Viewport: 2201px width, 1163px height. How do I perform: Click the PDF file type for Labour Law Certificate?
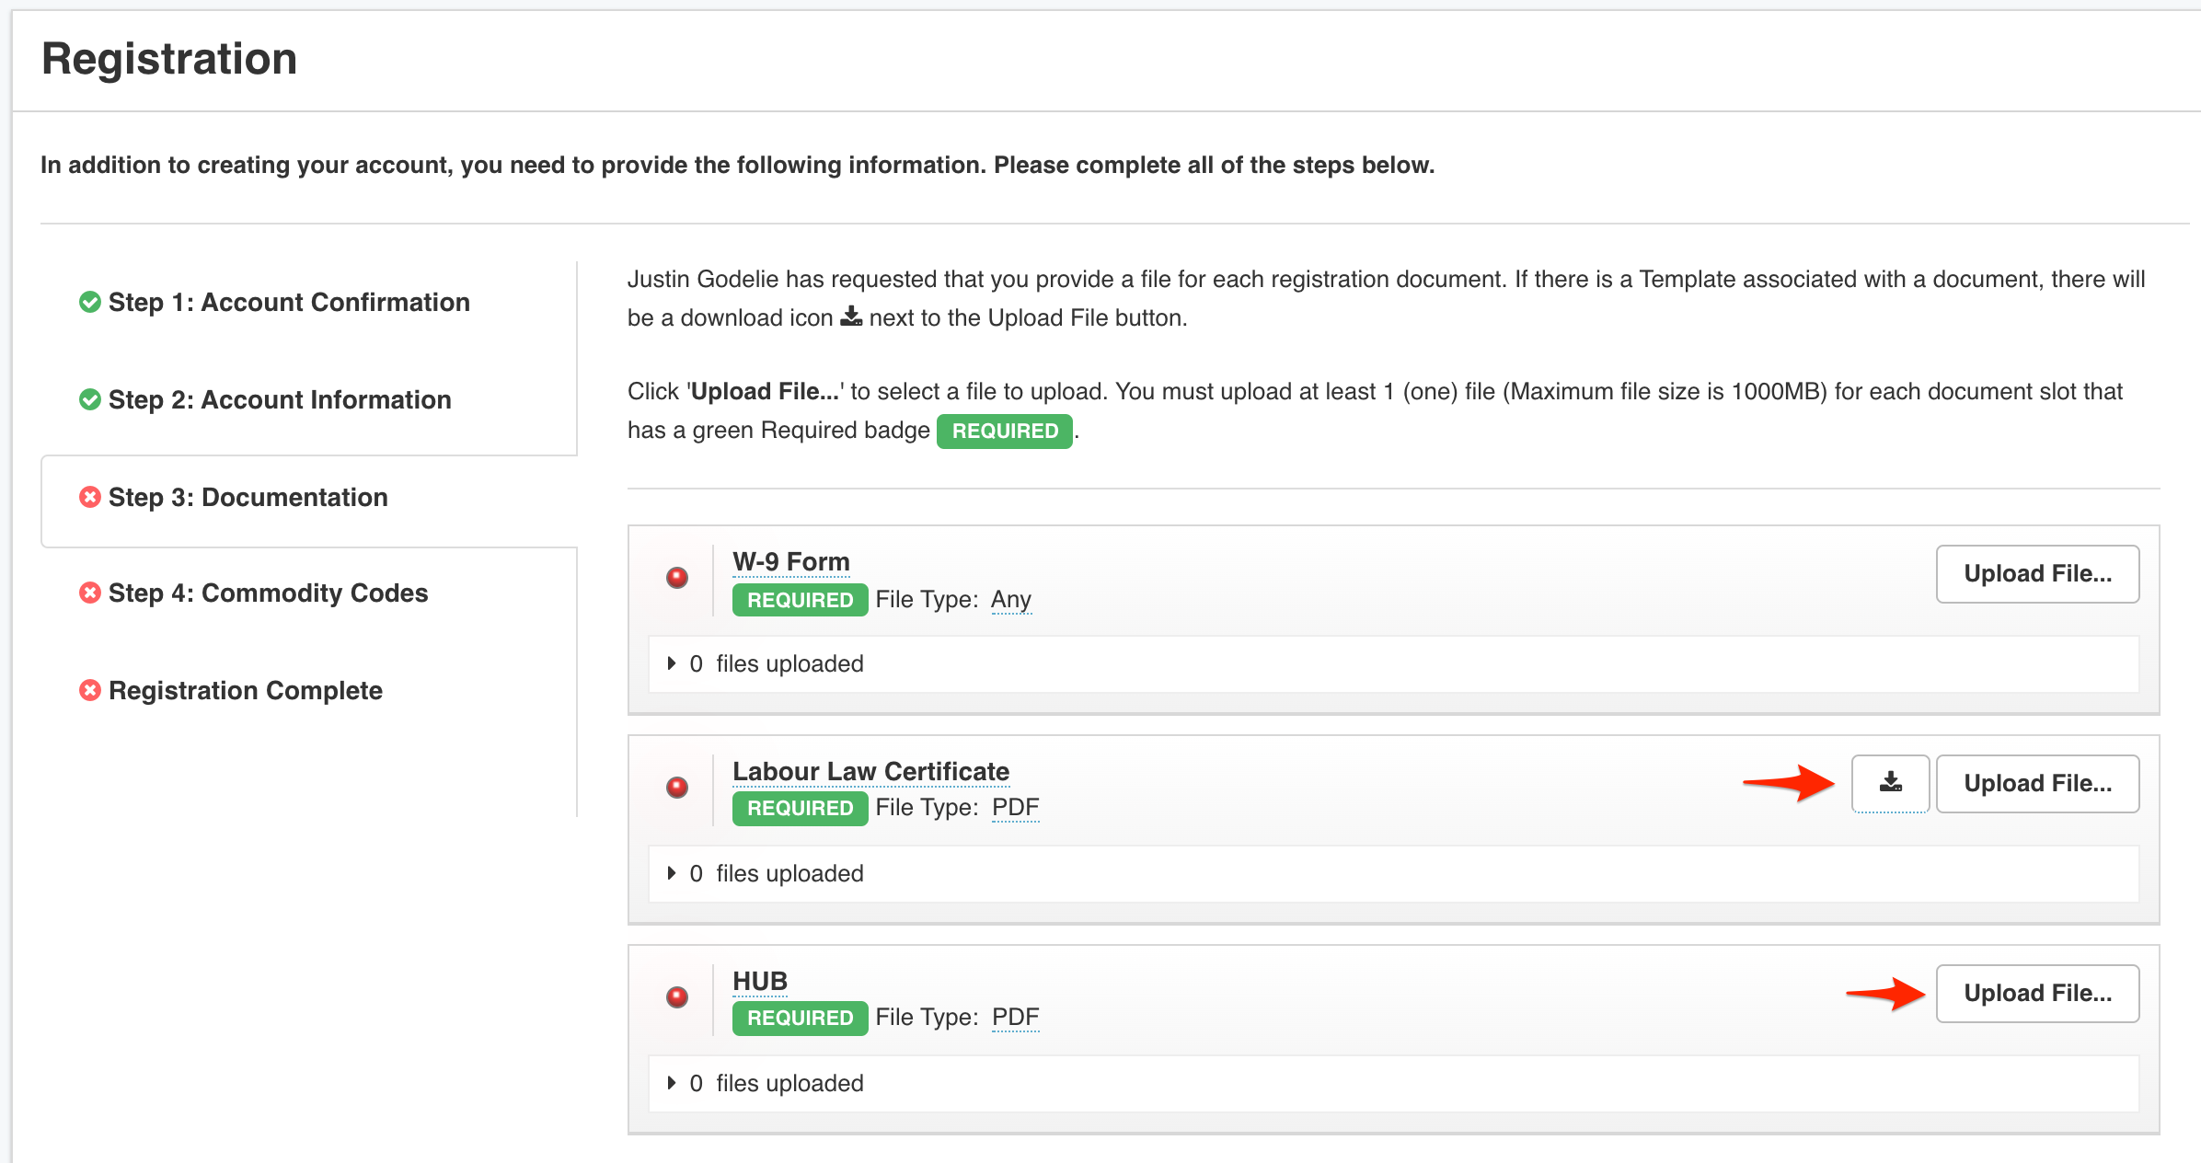tap(1015, 808)
